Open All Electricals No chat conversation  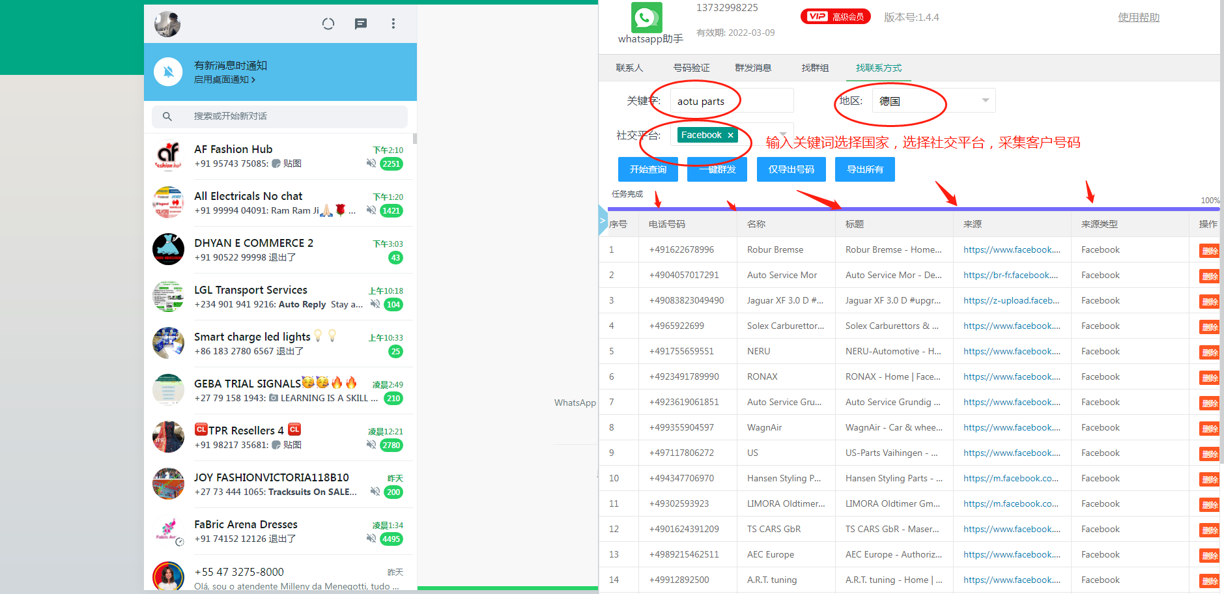pos(280,203)
